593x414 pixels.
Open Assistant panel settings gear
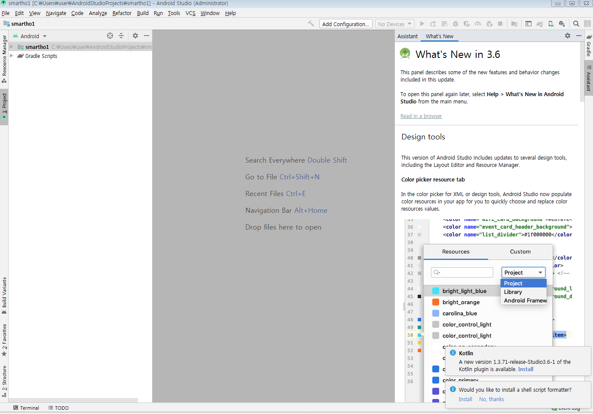tap(568, 36)
